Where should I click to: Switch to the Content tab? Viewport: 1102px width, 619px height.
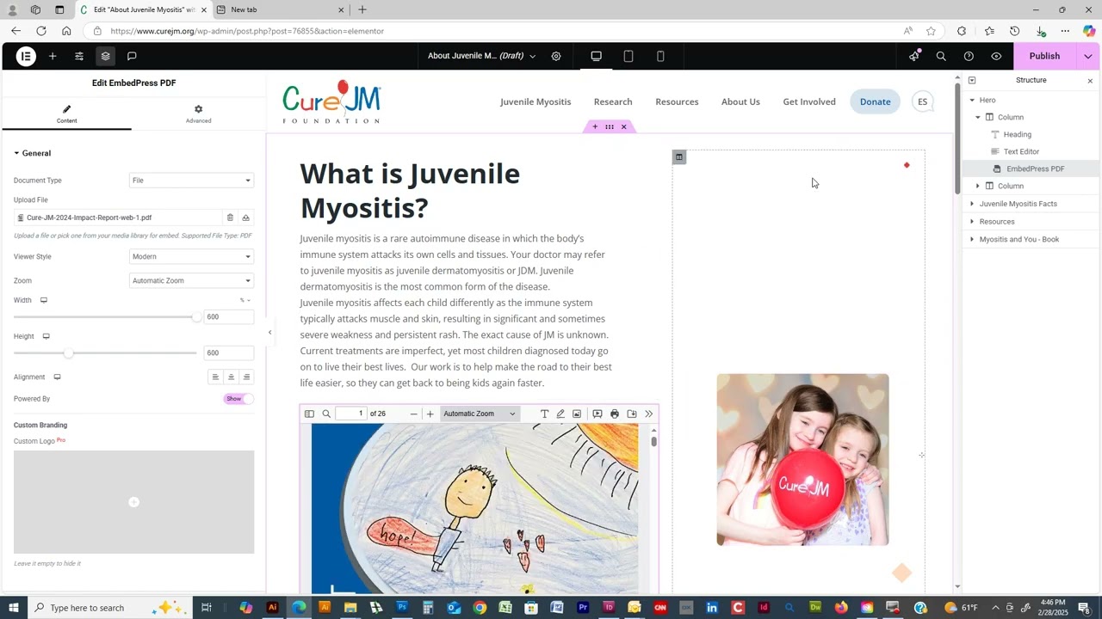click(x=66, y=114)
